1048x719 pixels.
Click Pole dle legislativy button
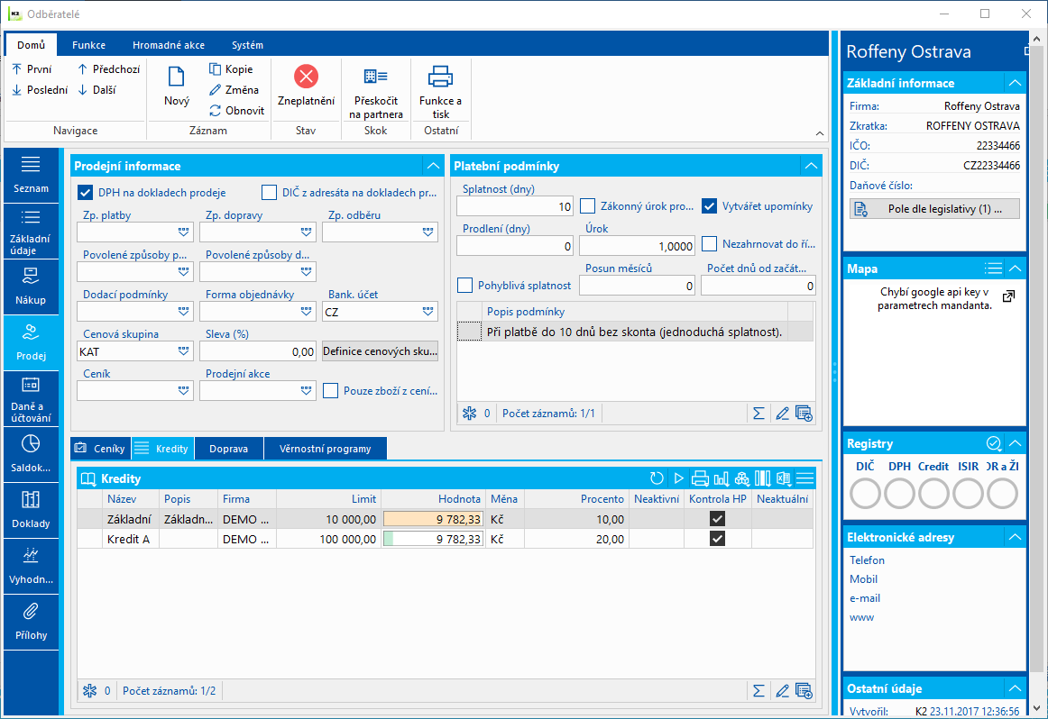934,209
